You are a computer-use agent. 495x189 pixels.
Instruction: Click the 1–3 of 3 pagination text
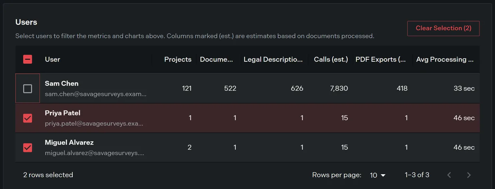click(x=417, y=175)
